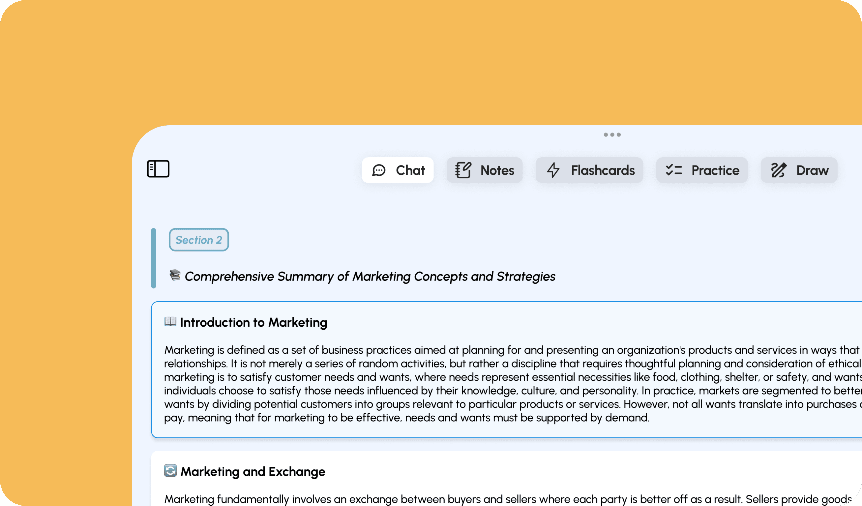Toggle the sidebar panel icon
Screen dimensions: 862x506
point(158,169)
